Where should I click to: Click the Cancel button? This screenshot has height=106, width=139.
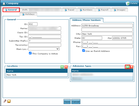76,102
